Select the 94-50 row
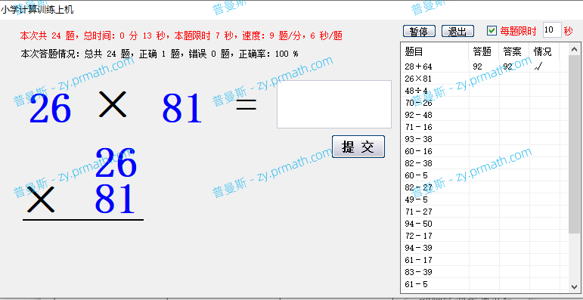 485,224
